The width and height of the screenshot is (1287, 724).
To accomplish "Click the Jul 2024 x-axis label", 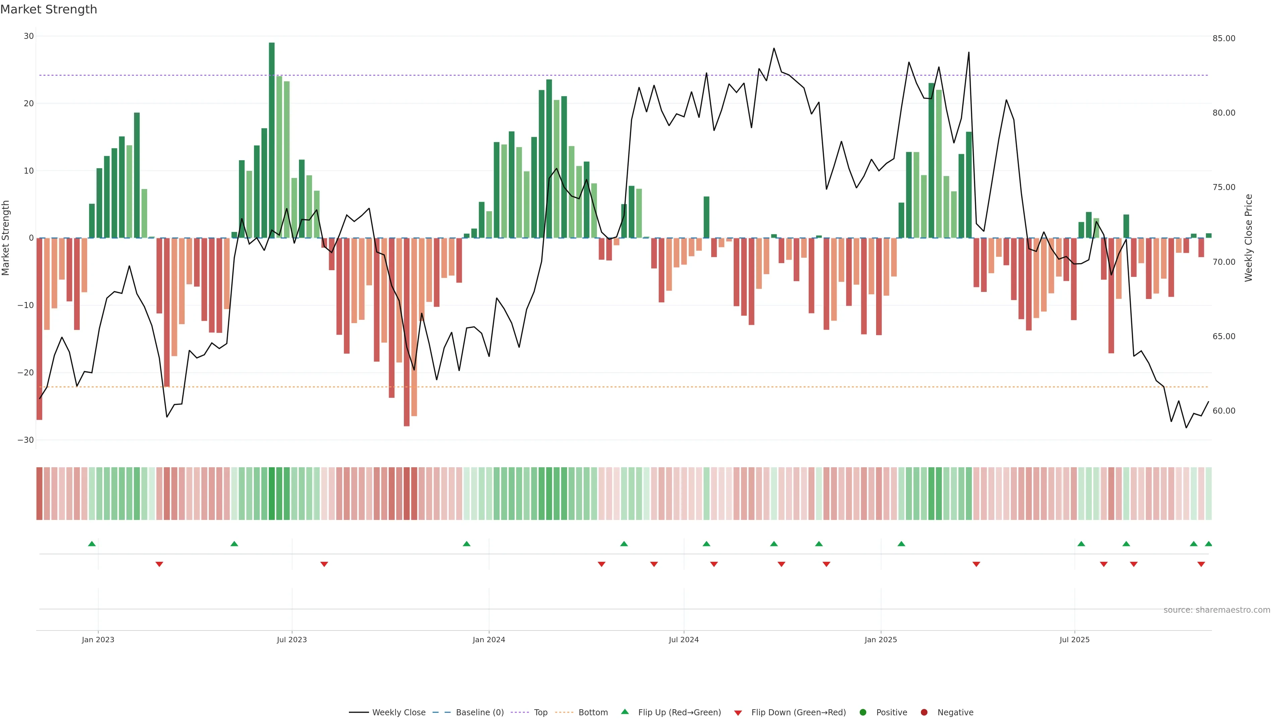I will pos(683,640).
